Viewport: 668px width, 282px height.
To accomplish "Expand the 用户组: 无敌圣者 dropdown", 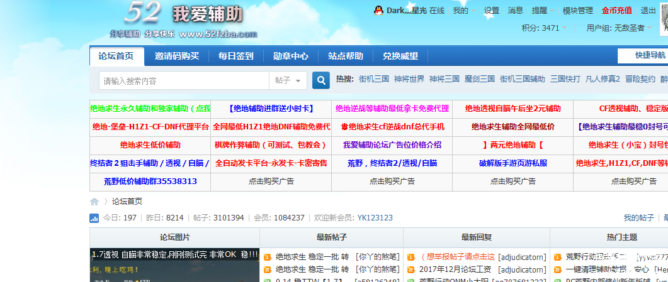I will point(619,28).
